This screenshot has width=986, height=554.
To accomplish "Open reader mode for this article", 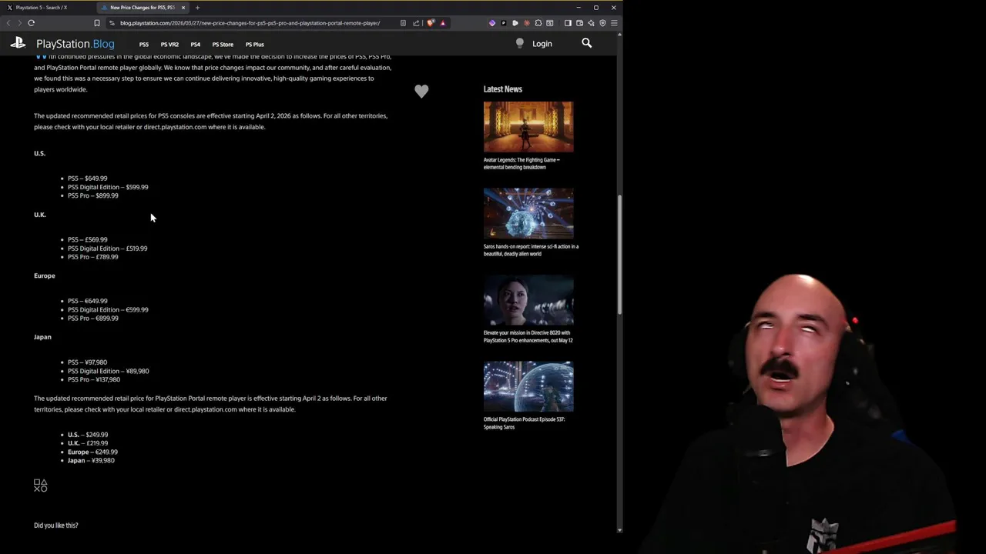I will 403,23.
